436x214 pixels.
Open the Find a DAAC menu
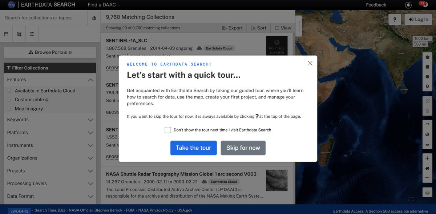[x=103, y=5]
